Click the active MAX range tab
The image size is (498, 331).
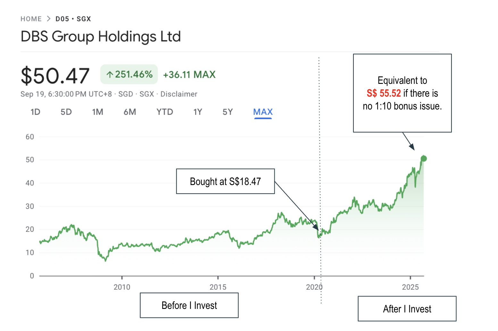coord(263,112)
